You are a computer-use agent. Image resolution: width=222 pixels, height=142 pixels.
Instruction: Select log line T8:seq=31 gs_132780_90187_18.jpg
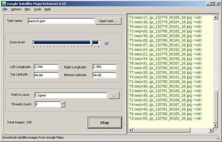[x=165, y=63]
